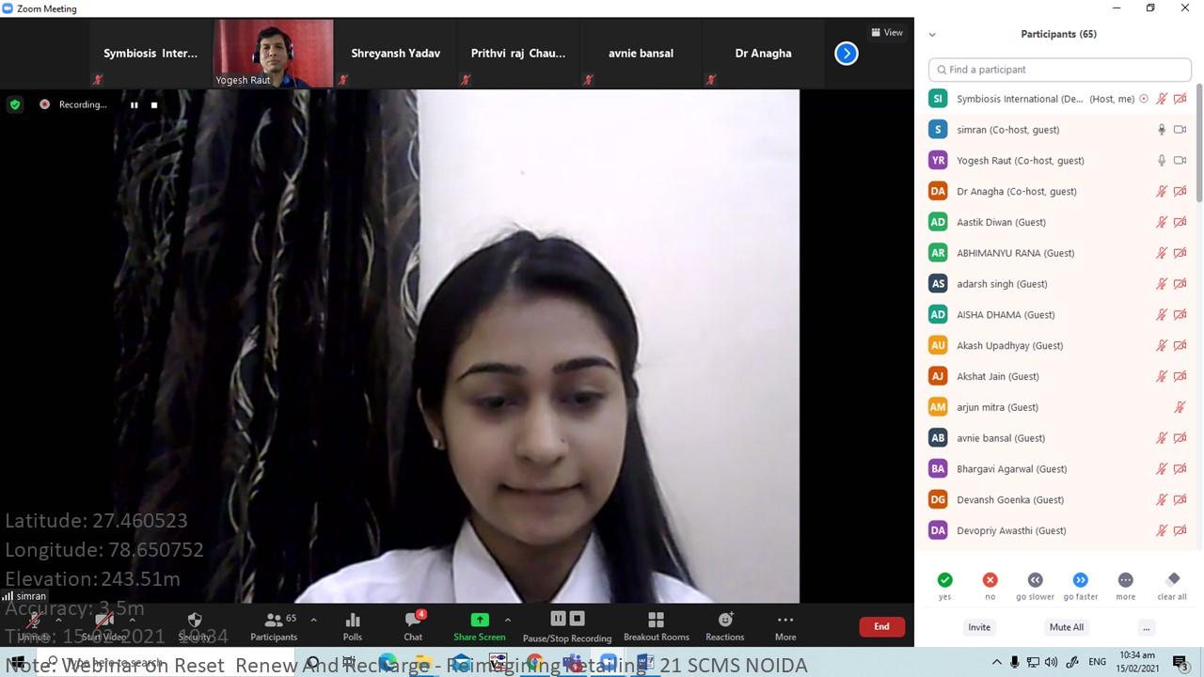
Task: Toggle simran's microphone in participants list
Action: 1162,130
